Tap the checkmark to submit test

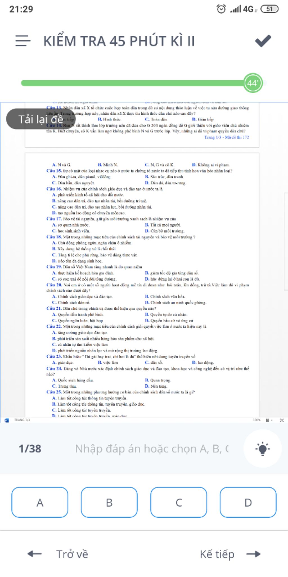coord(263,41)
